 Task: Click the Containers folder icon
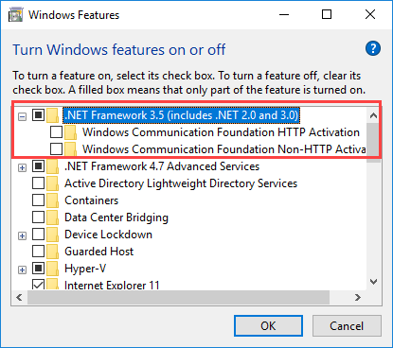(52, 200)
